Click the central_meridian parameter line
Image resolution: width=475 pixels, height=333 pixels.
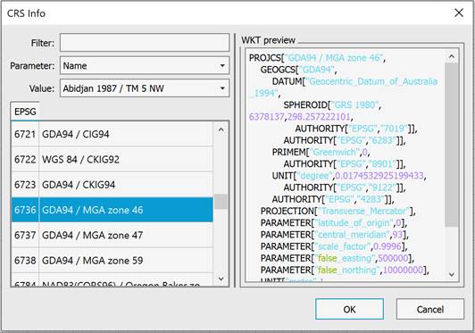[335, 235]
